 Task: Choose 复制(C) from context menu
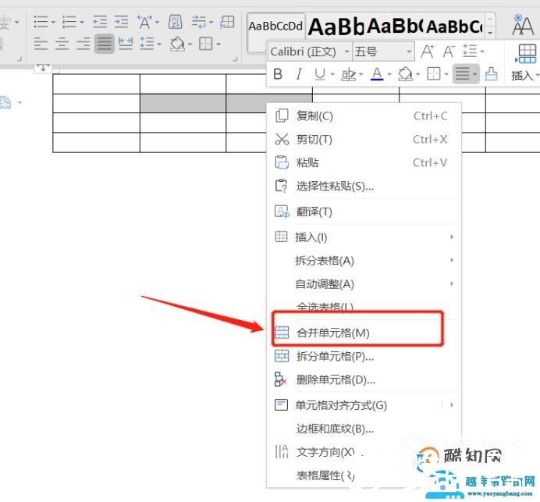tap(364, 116)
